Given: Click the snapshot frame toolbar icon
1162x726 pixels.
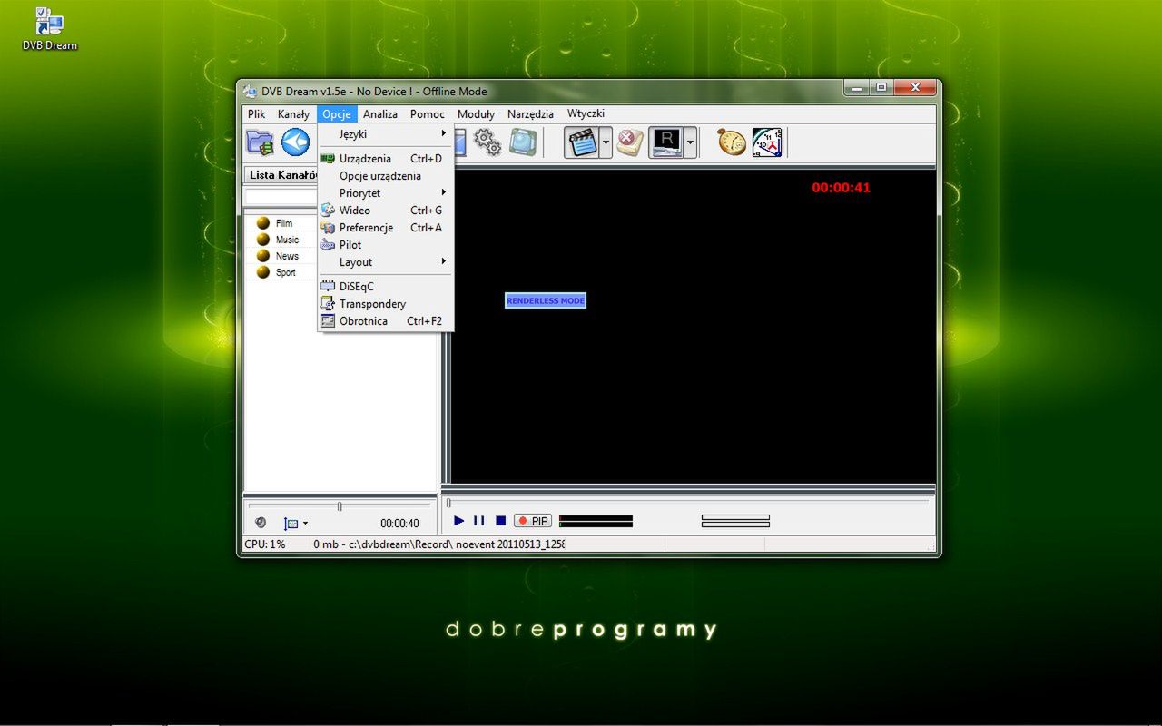Looking at the screenshot, I should tap(522, 142).
